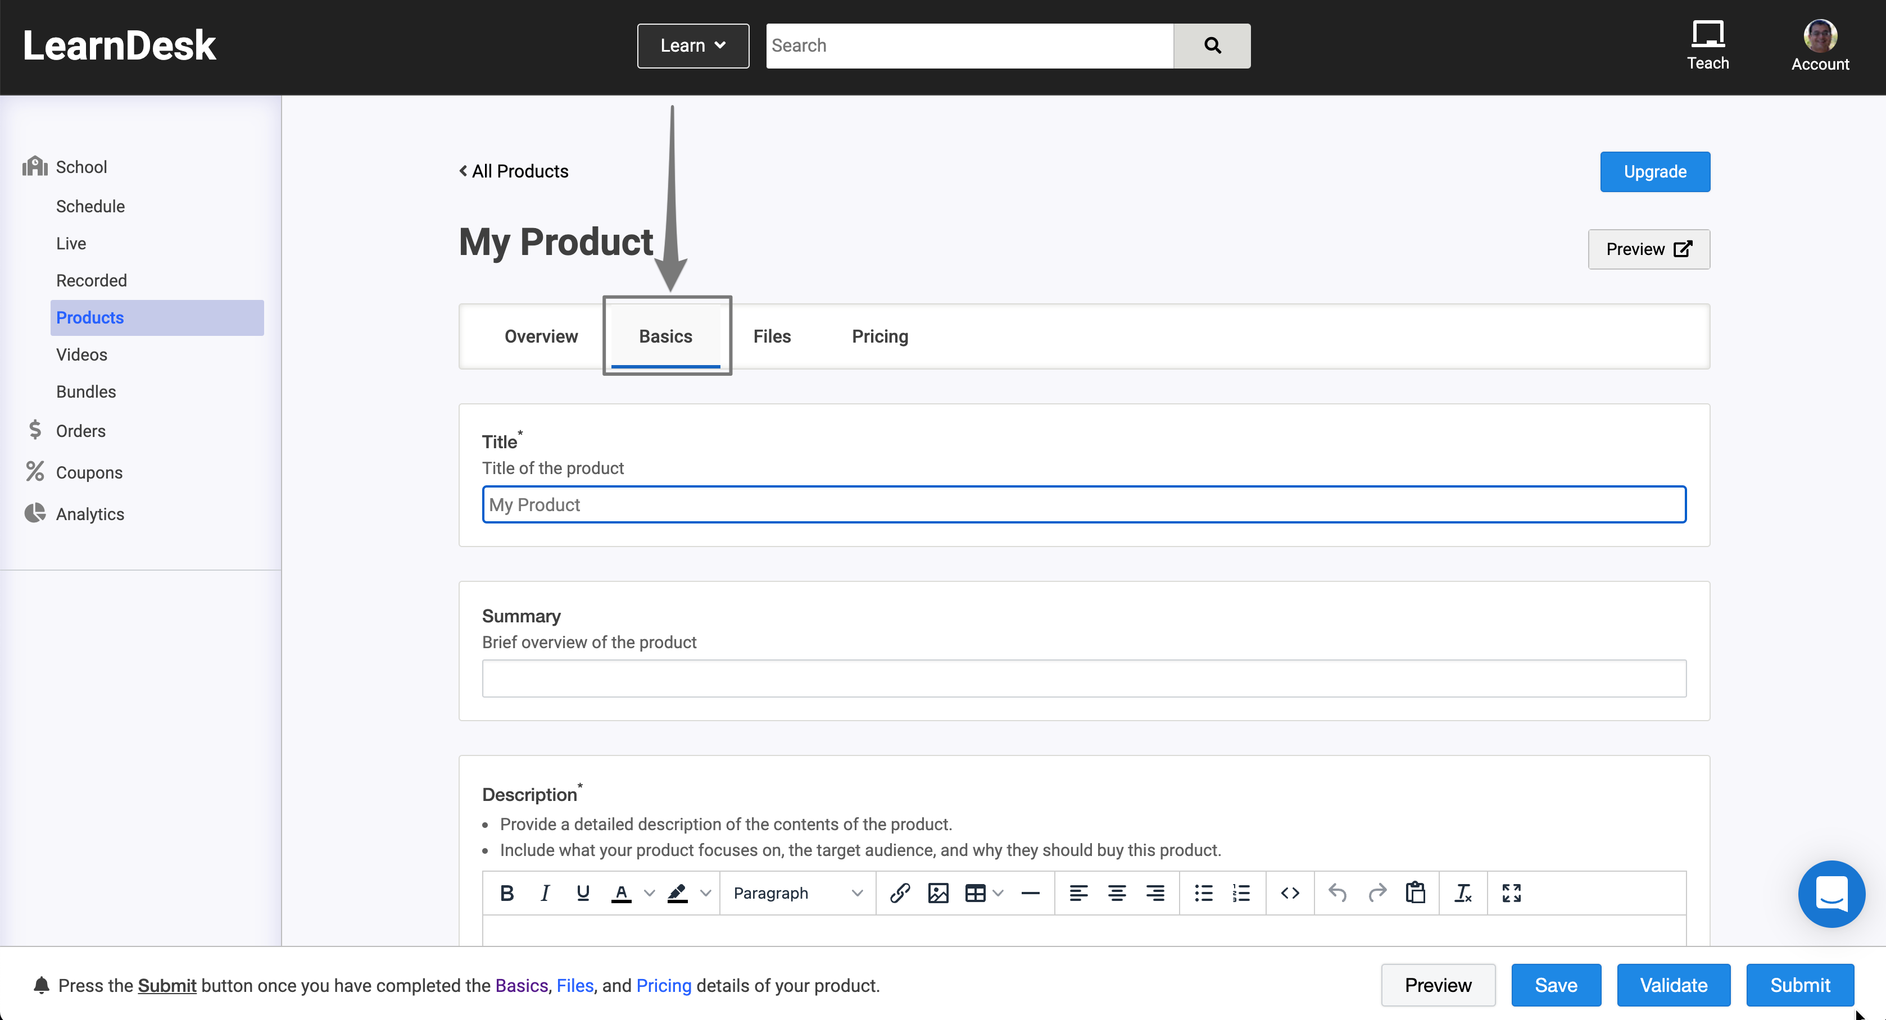The width and height of the screenshot is (1886, 1020).
Task: Toggle underline formatting in the editor
Action: pos(583,892)
